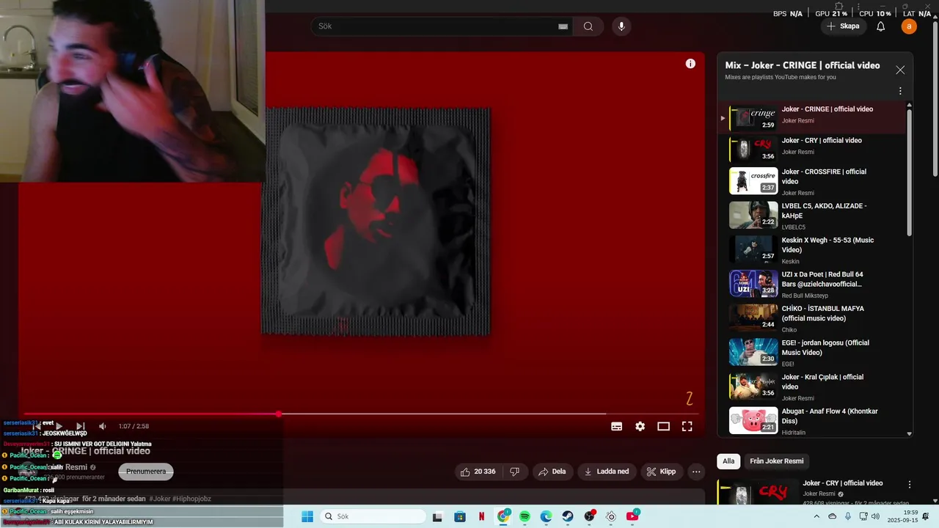Screen dimensions: 939x528
Task: Skip to next video in player
Action: (81, 426)
